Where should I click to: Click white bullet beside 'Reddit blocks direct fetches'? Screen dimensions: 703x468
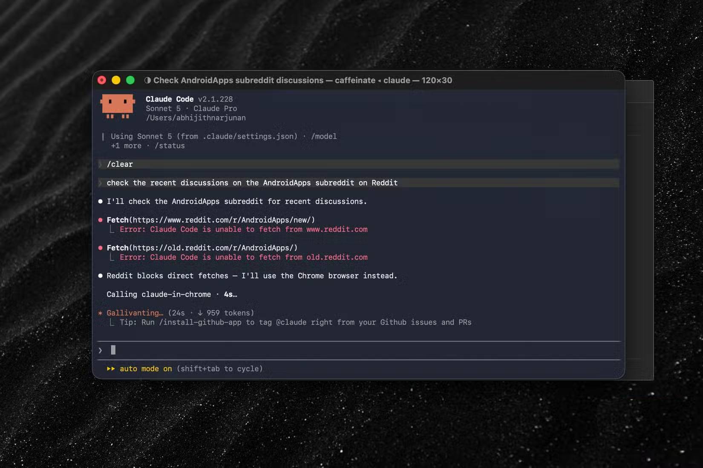point(100,276)
